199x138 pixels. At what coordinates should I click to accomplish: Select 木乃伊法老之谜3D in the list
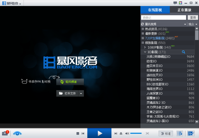click(168, 107)
